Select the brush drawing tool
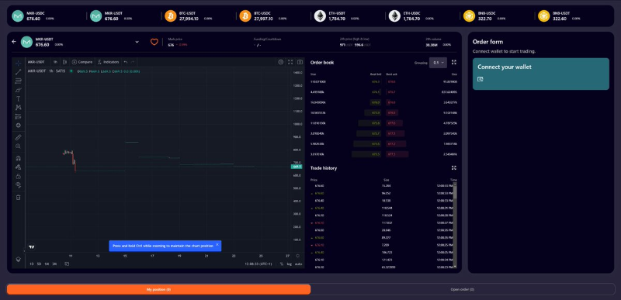Viewport: 621px width, 300px height. click(18, 90)
